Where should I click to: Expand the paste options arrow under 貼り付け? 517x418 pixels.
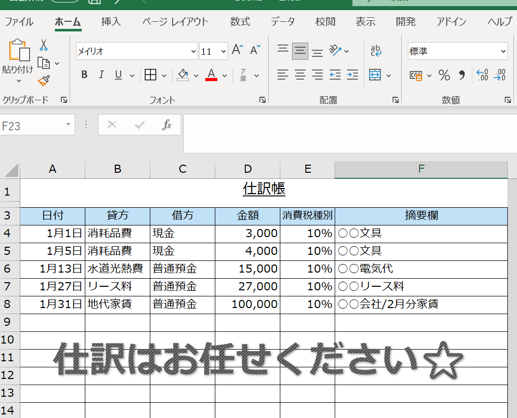19,81
